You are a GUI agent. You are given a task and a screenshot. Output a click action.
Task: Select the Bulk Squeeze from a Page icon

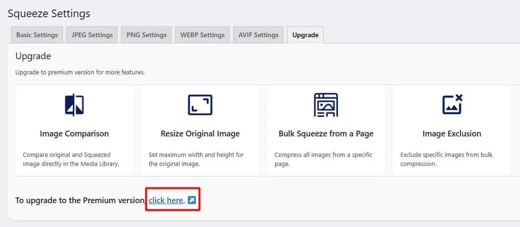click(326, 105)
